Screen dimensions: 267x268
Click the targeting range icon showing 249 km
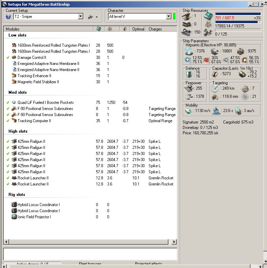(215, 88)
